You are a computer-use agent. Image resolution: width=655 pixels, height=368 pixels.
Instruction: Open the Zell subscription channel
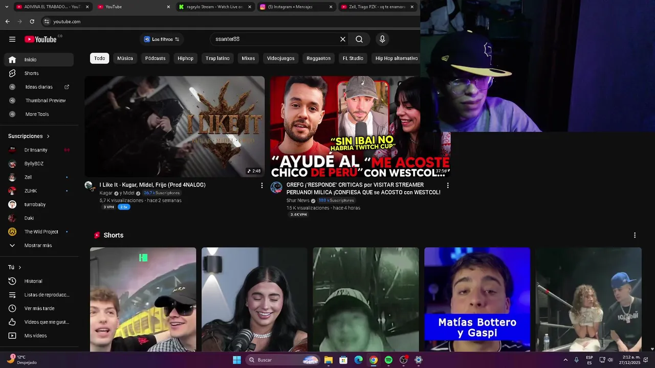39,177
